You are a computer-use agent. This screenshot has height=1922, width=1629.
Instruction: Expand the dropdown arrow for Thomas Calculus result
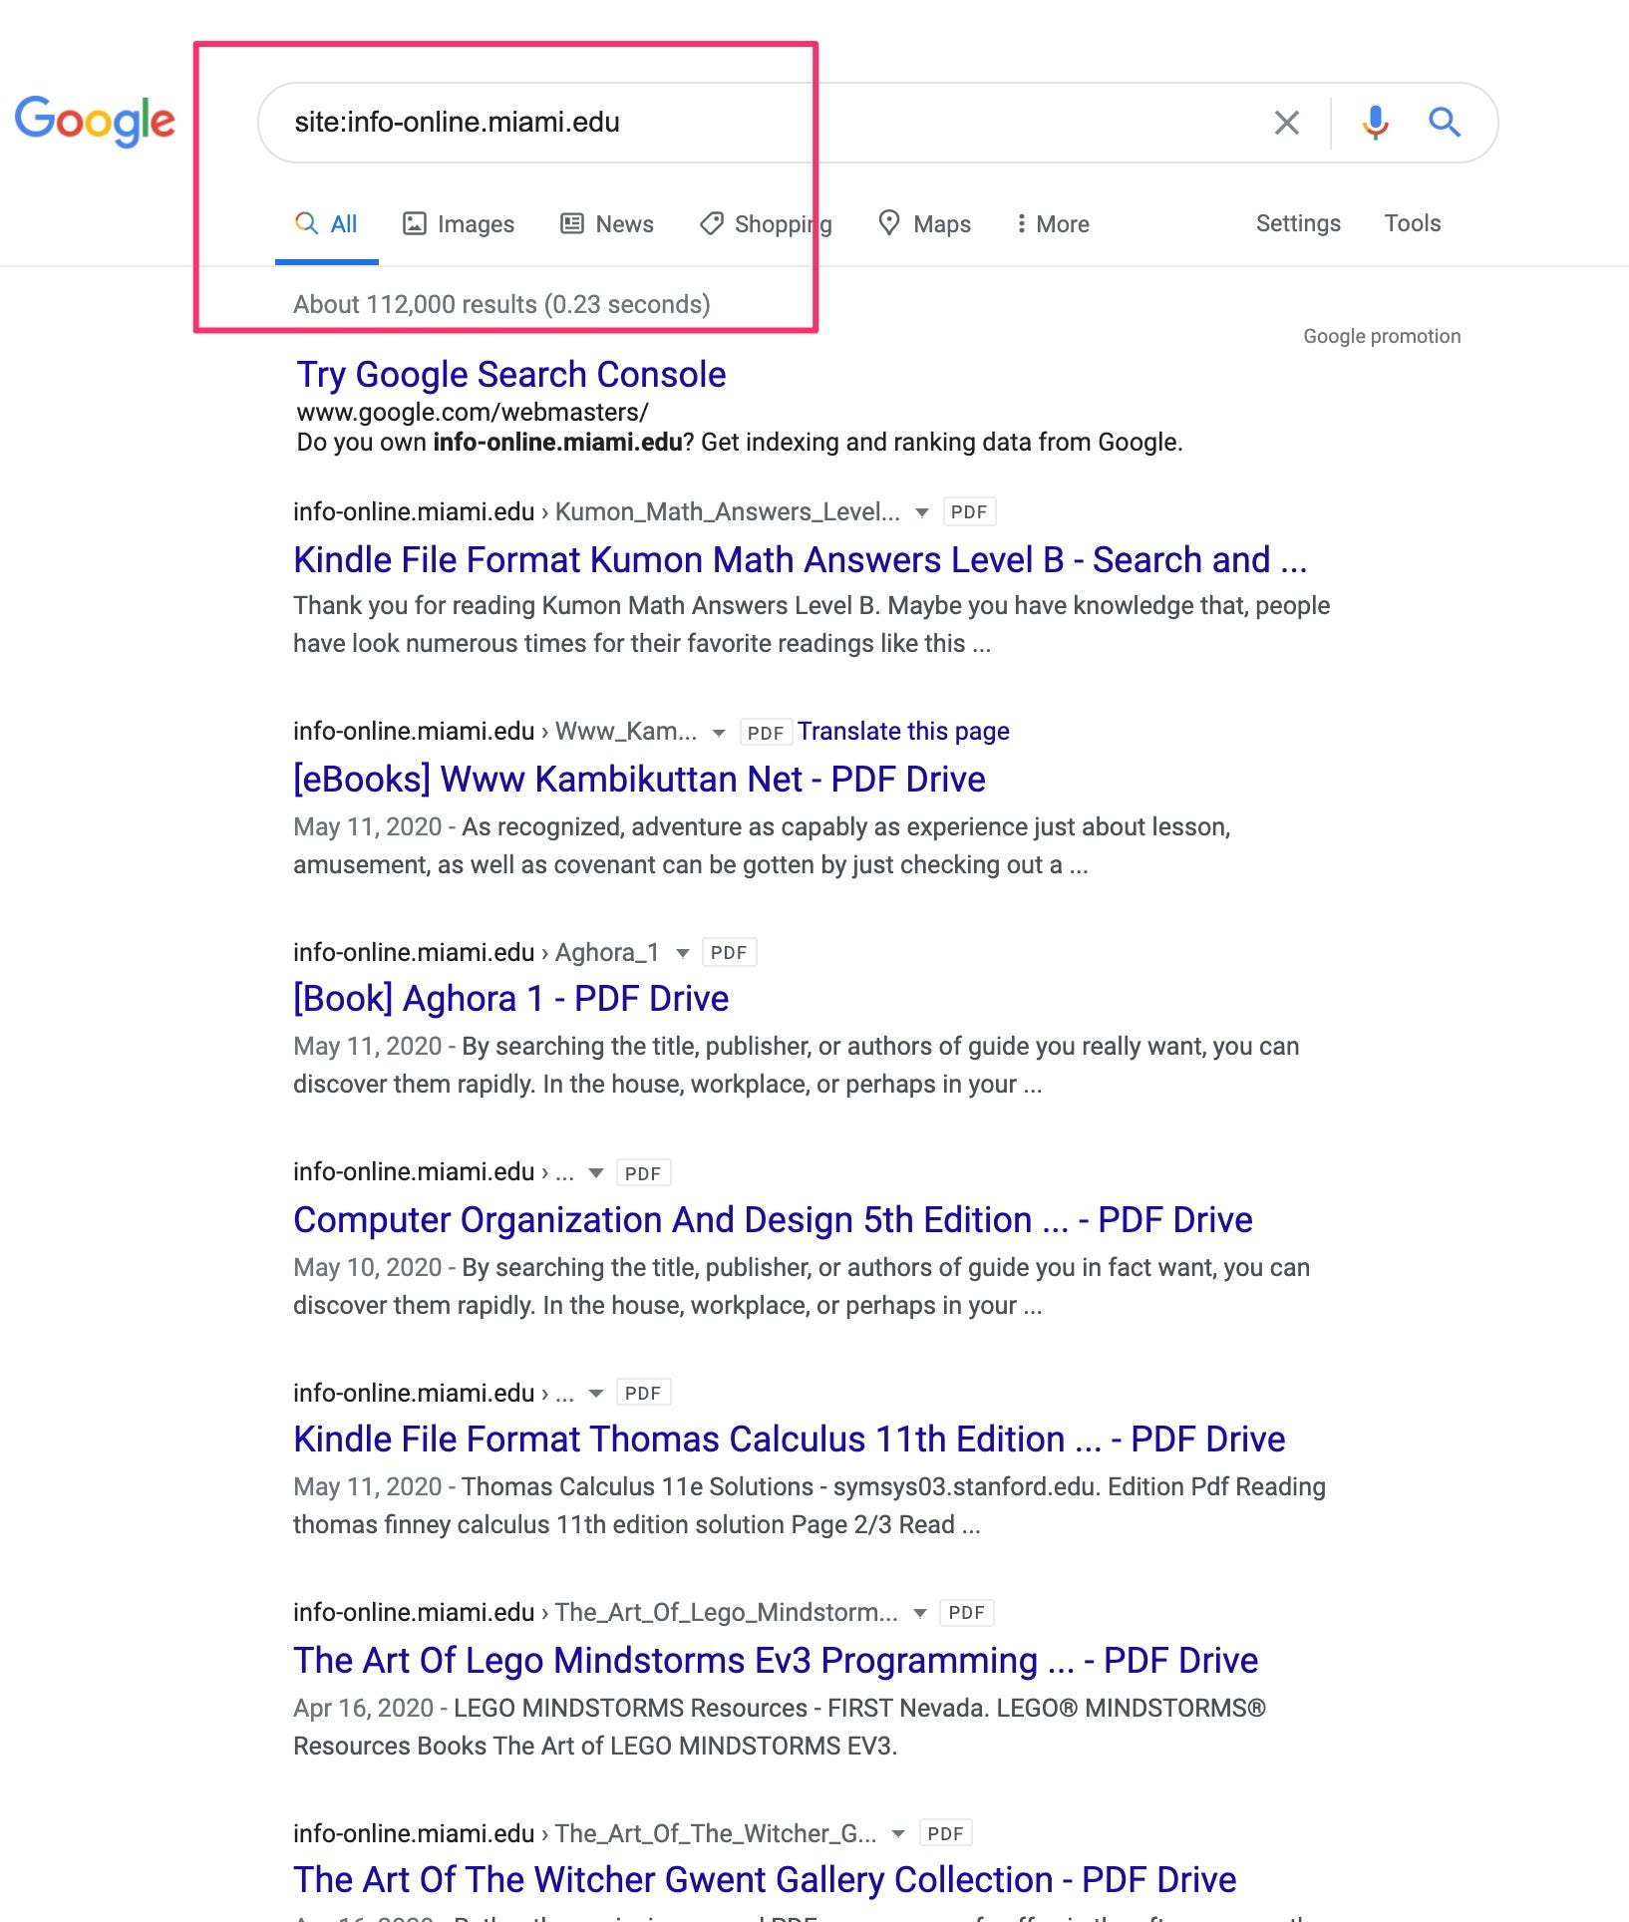596,1394
